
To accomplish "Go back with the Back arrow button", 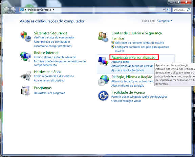I will tap(6, 10).
